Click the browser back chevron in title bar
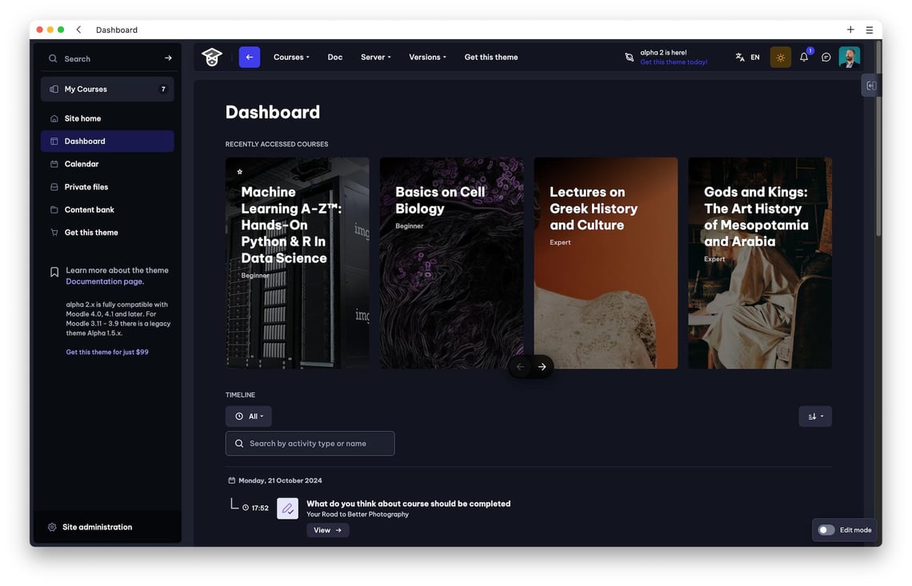The width and height of the screenshot is (912, 586). [x=78, y=30]
